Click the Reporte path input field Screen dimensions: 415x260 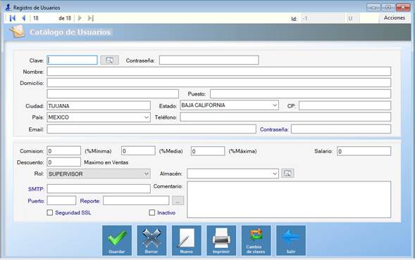coord(136,200)
